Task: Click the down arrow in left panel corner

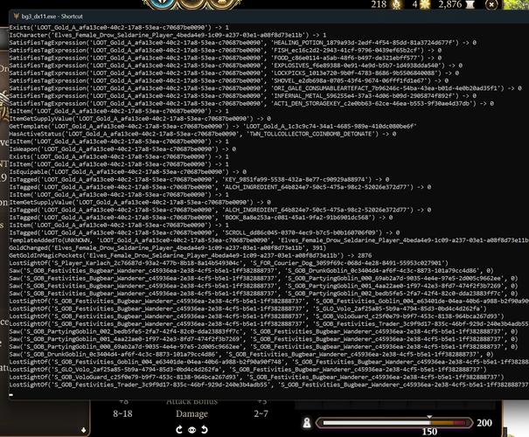Action: click(84, 430)
